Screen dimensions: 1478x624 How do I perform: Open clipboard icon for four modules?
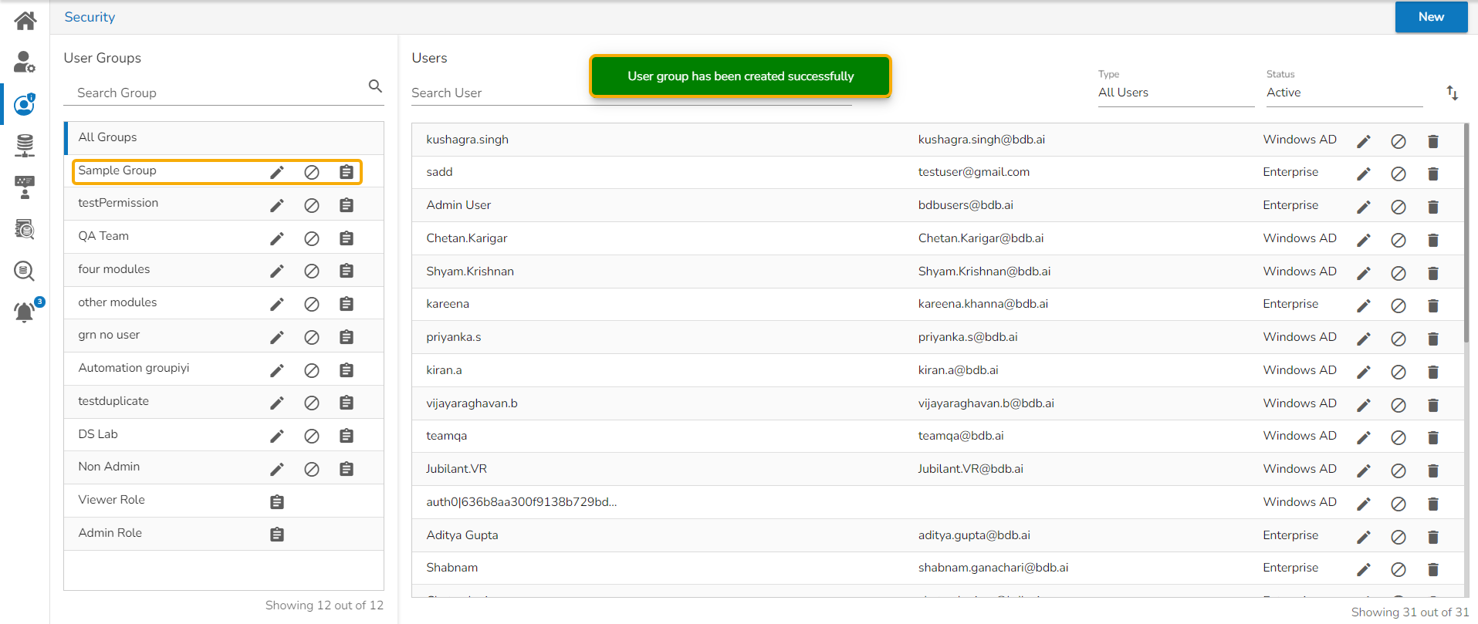[x=347, y=271]
